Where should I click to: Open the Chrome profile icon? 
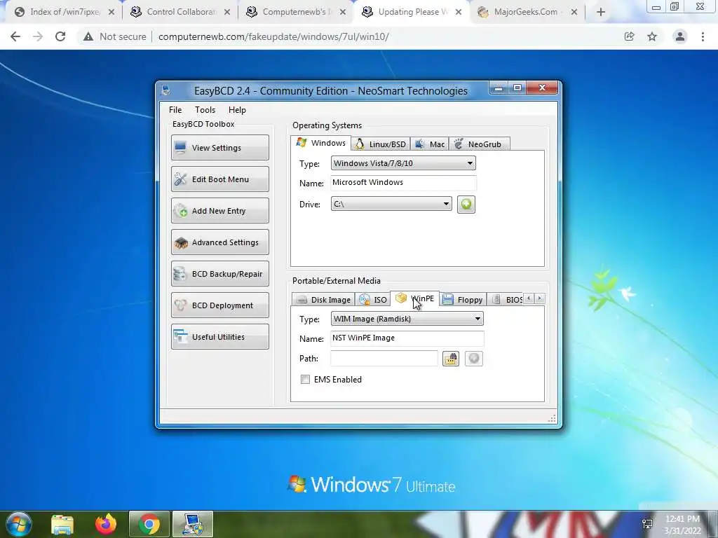pyautogui.click(x=680, y=36)
